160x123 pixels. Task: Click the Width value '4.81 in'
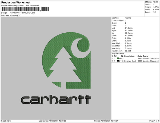pyautogui.click(x=156, y=10)
